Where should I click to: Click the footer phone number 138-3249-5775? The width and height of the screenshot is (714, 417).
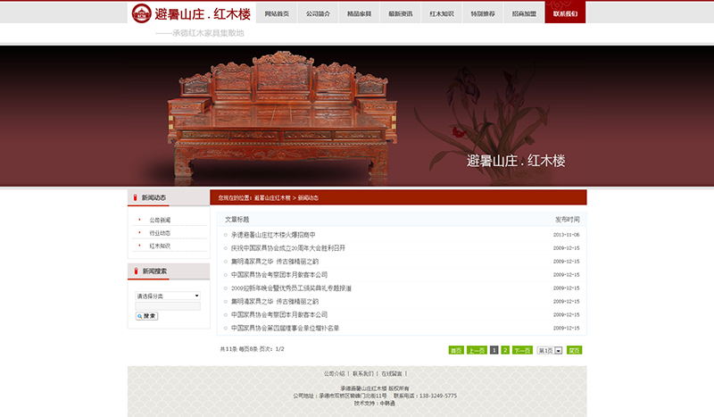click(438, 396)
